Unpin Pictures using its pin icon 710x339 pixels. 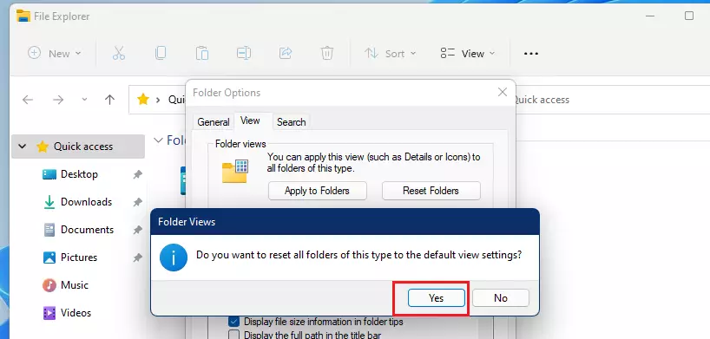pos(138,258)
